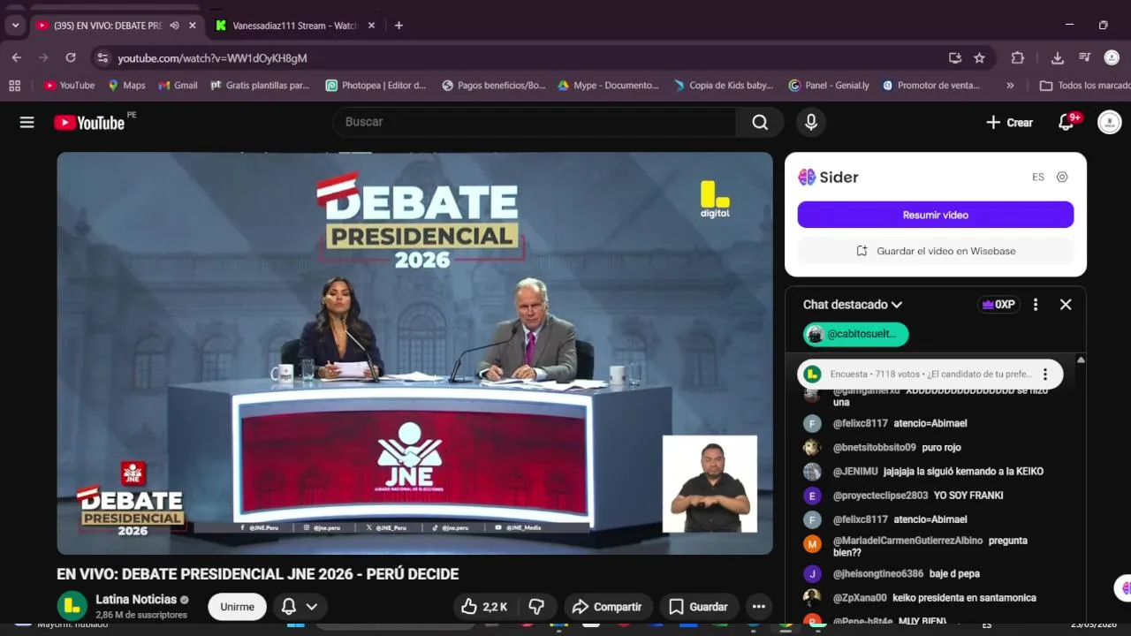Image resolution: width=1131 pixels, height=636 pixels.
Task: Dislike the video with thumbs down
Action: (x=535, y=607)
